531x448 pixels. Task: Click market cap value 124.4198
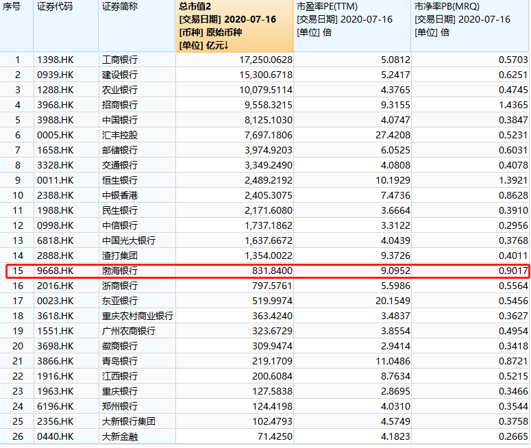pyautogui.click(x=272, y=406)
